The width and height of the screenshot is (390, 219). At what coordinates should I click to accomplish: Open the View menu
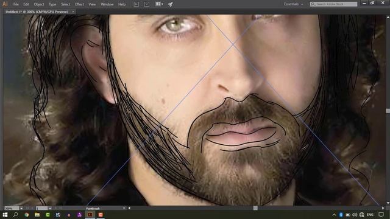(x=92, y=4)
